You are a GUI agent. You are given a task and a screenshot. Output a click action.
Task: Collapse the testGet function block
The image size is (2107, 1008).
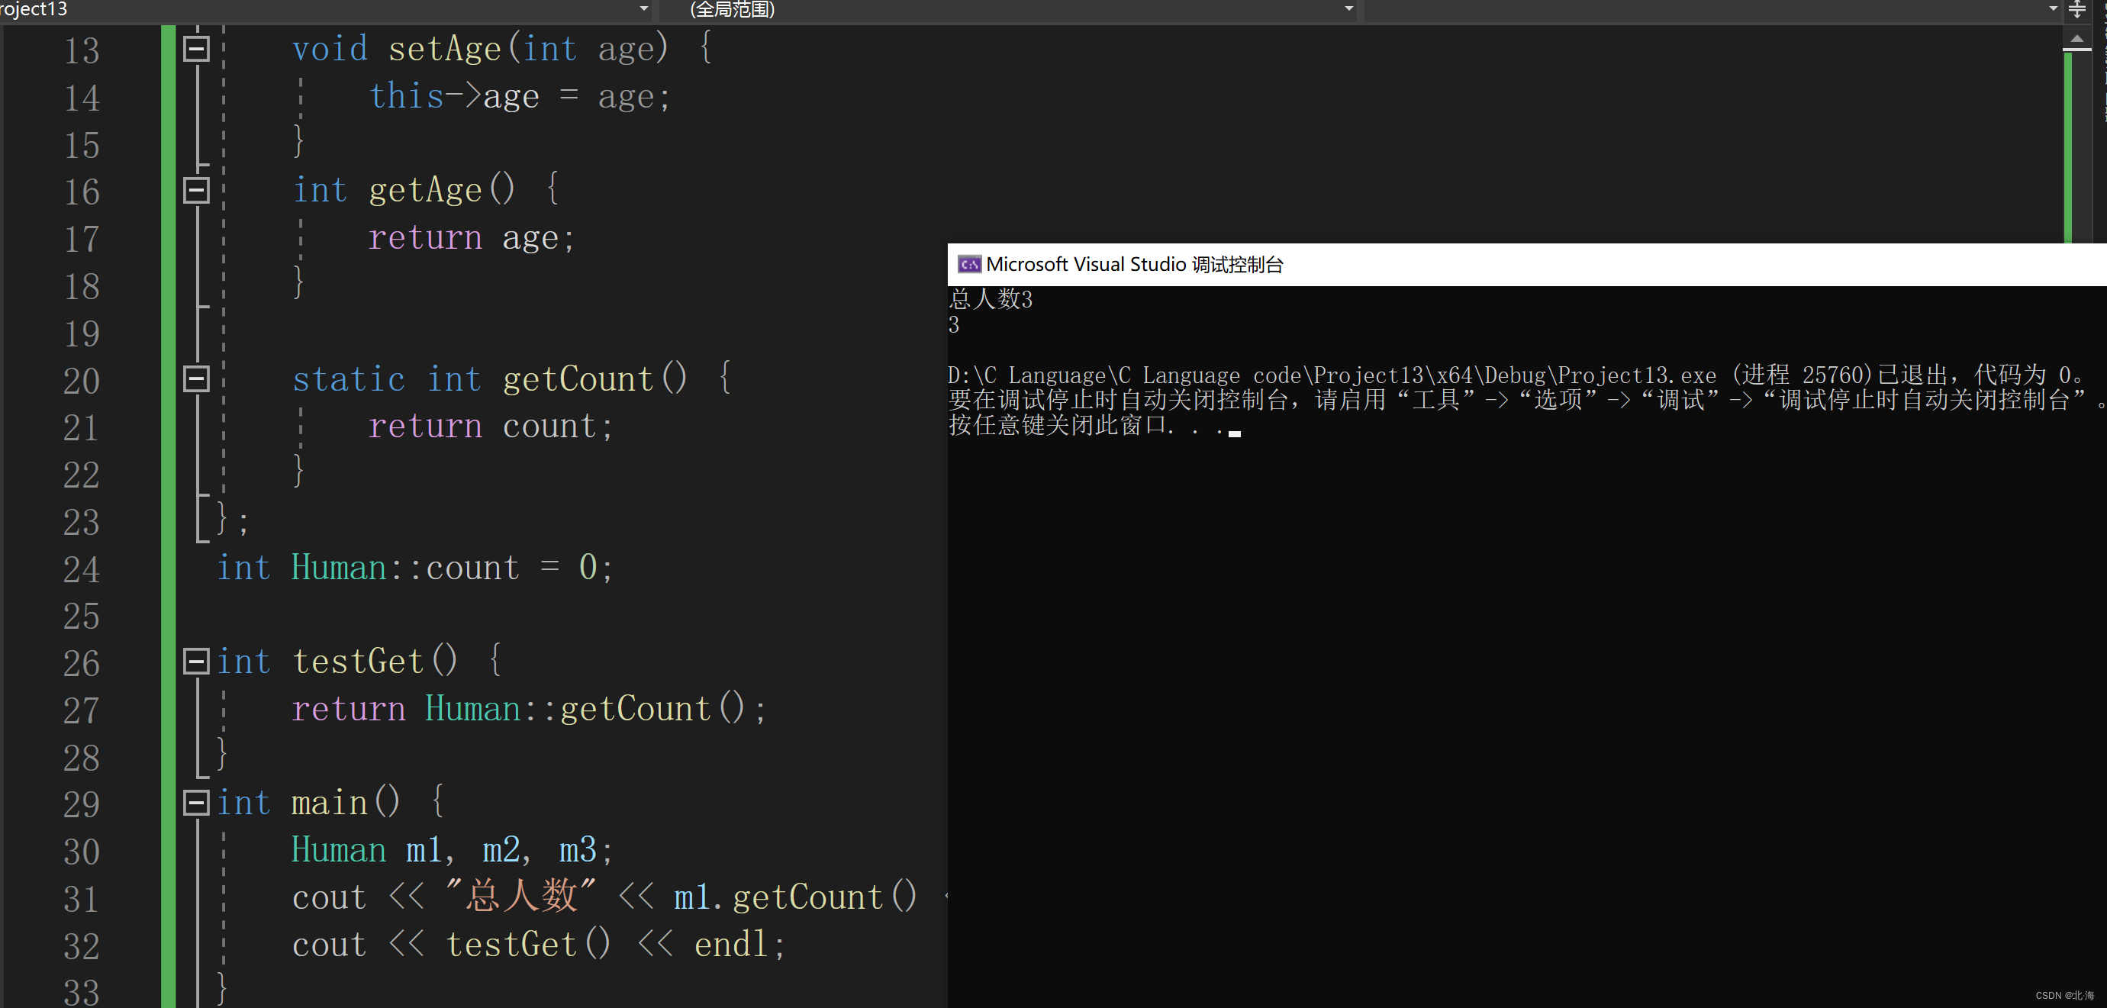[196, 661]
